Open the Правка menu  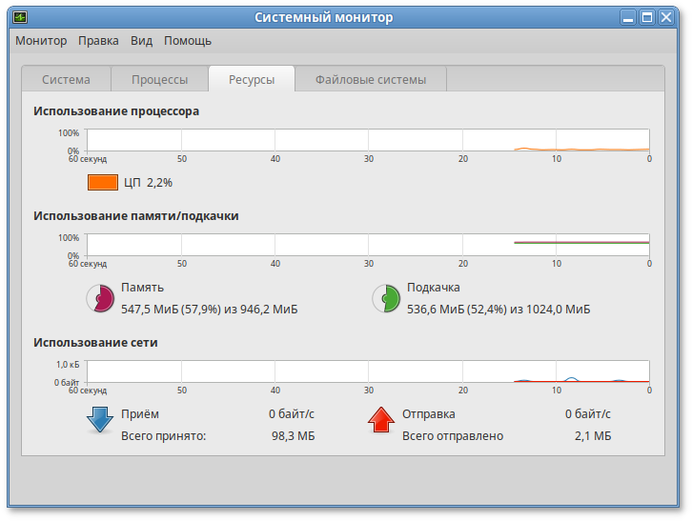(x=98, y=41)
